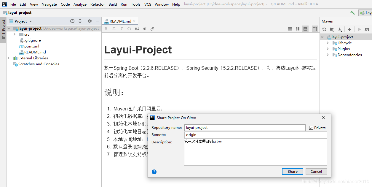
Task: Open the Build menu
Action: 113,4
